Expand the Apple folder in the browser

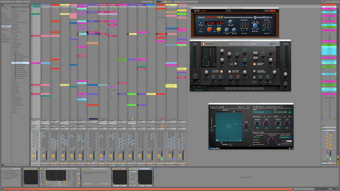click(x=12, y=9)
